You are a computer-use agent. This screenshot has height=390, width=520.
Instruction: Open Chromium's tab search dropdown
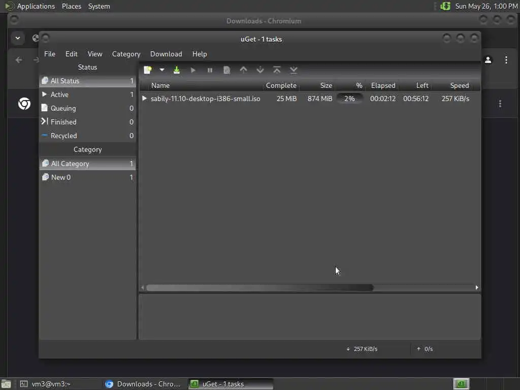(x=18, y=38)
